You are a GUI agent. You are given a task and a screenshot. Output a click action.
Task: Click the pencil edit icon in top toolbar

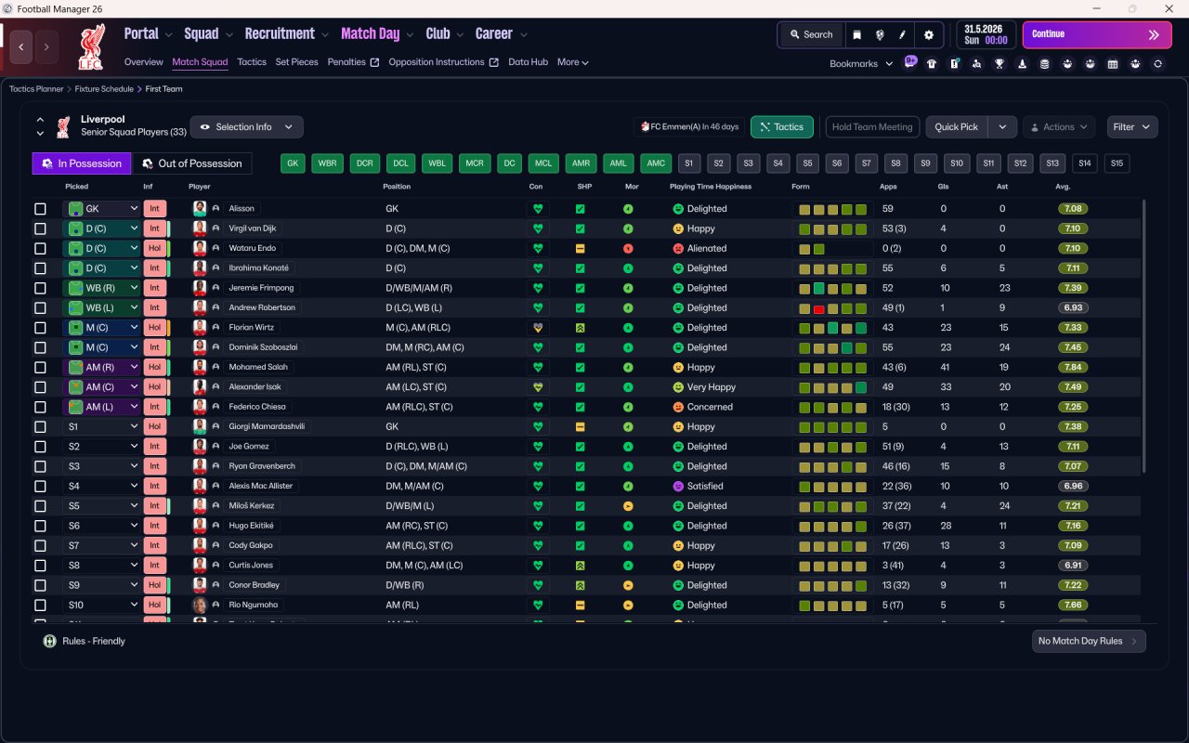point(902,34)
